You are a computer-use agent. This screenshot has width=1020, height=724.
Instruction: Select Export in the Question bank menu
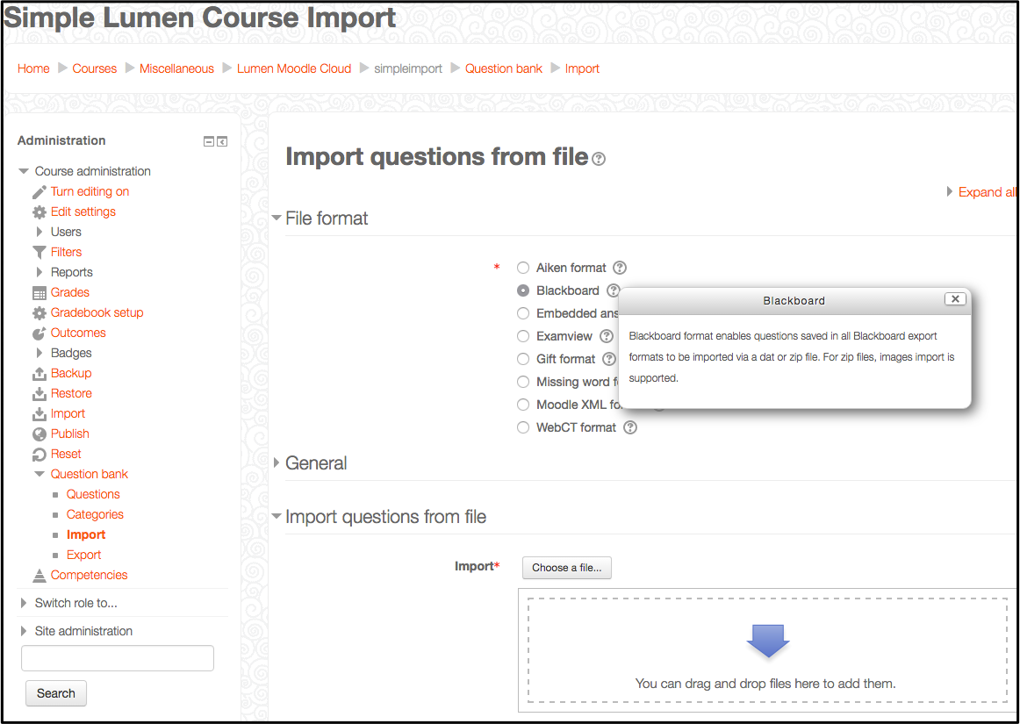click(83, 555)
